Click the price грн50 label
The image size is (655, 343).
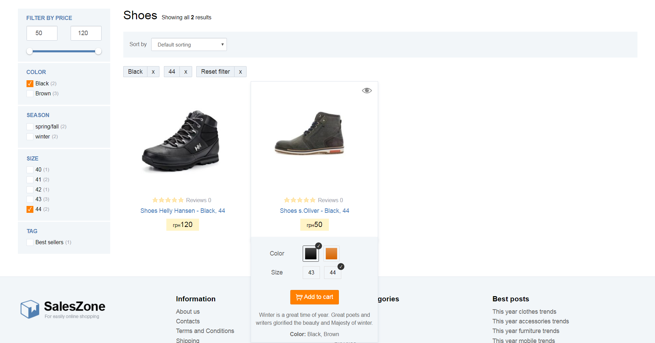[x=314, y=225]
